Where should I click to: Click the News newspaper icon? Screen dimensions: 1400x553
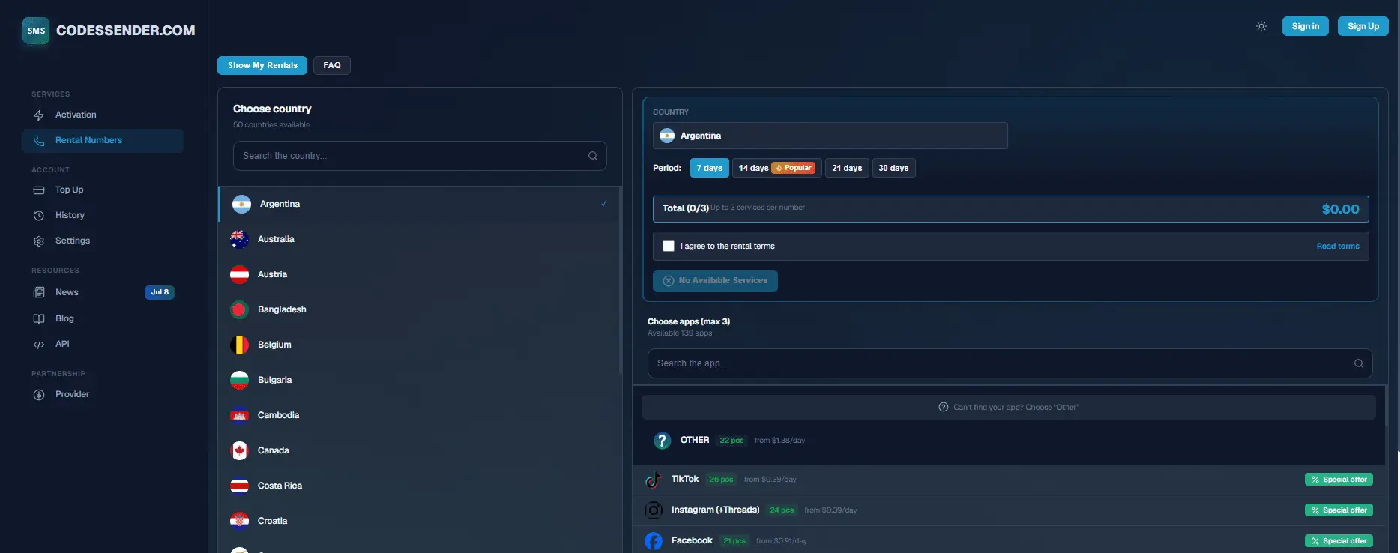pyautogui.click(x=39, y=293)
